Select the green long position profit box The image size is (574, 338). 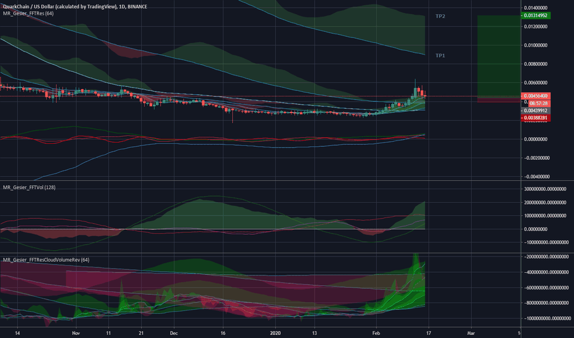pyautogui.click(x=499, y=56)
